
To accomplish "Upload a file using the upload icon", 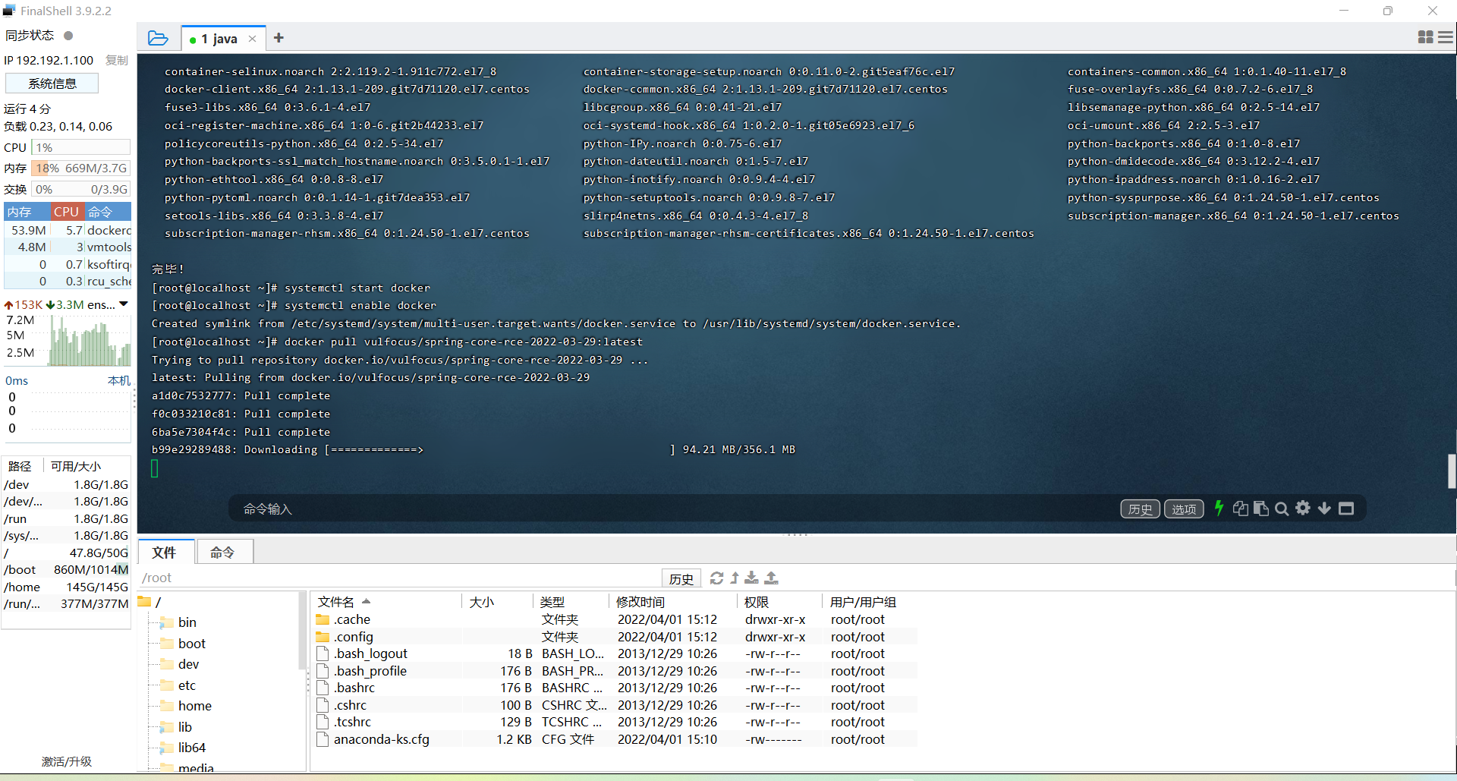I will (x=771, y=578).
